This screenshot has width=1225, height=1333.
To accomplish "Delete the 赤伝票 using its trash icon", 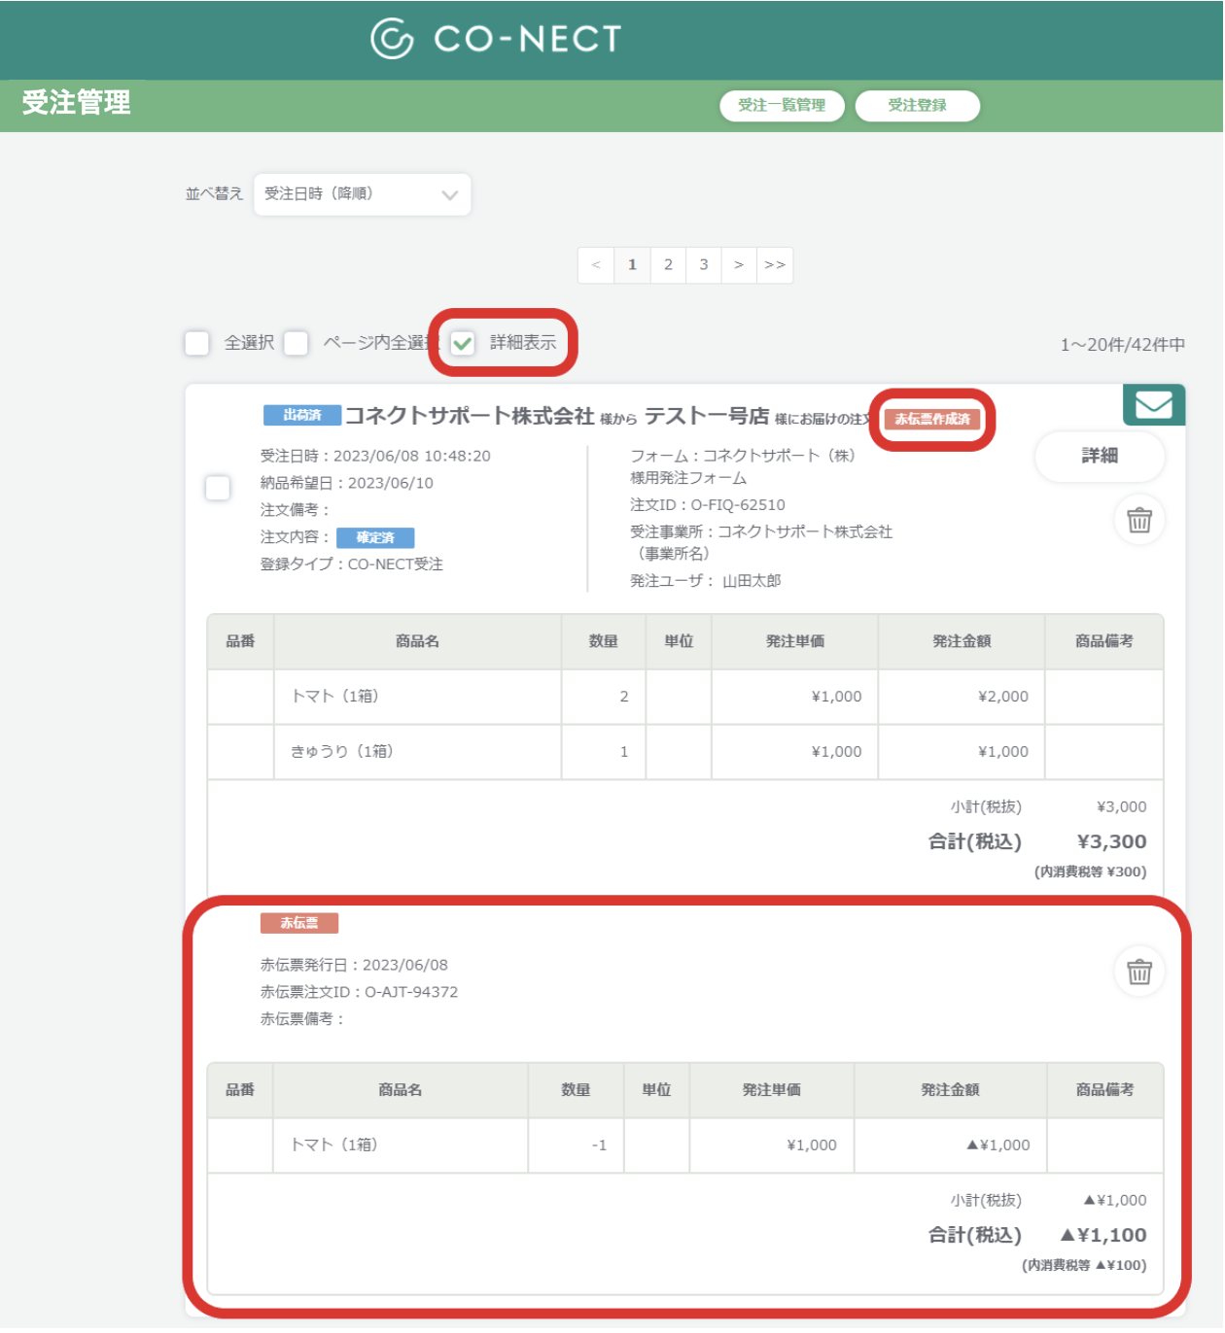I will (1139, 972).
